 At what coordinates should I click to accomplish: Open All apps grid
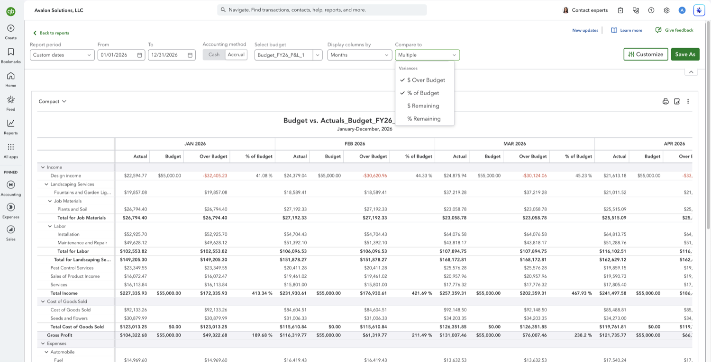(10, 150)
